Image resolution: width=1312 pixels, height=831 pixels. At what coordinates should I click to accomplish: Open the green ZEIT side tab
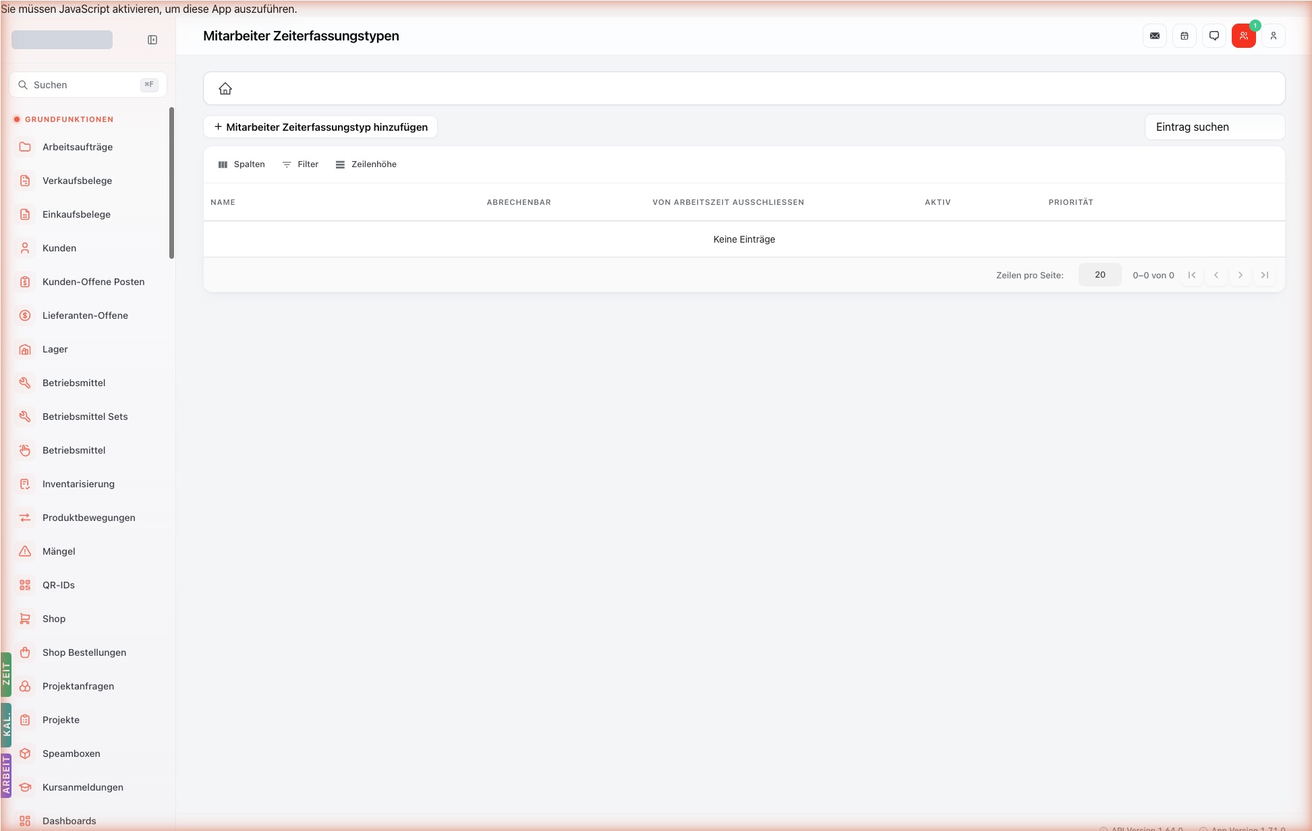(6, 674)
